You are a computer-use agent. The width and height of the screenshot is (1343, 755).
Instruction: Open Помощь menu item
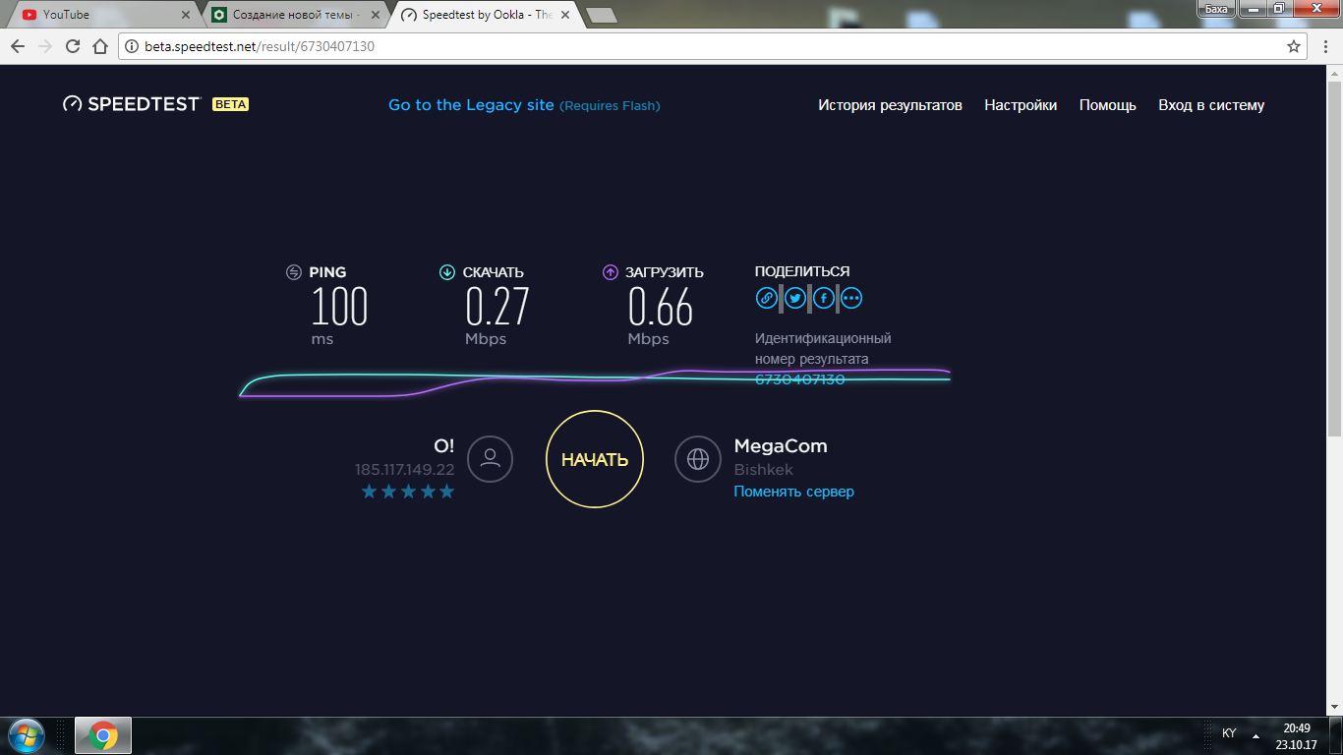[x=1108, y=105]
